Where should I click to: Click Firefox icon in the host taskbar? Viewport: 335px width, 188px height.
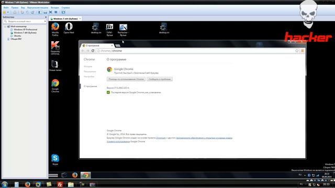tap(27, 184)
